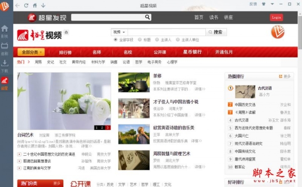Open the 茶修 teapot thumbnail
This screenshot has width=302, height=187.
[x=134, y=82]
